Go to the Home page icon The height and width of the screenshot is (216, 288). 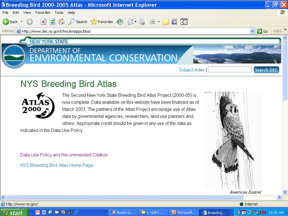tap(61, 22)
